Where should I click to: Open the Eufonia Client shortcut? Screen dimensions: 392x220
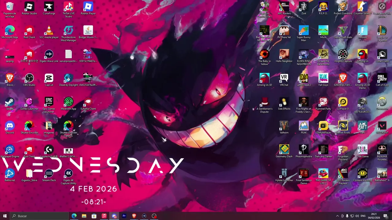click(88, 104)
